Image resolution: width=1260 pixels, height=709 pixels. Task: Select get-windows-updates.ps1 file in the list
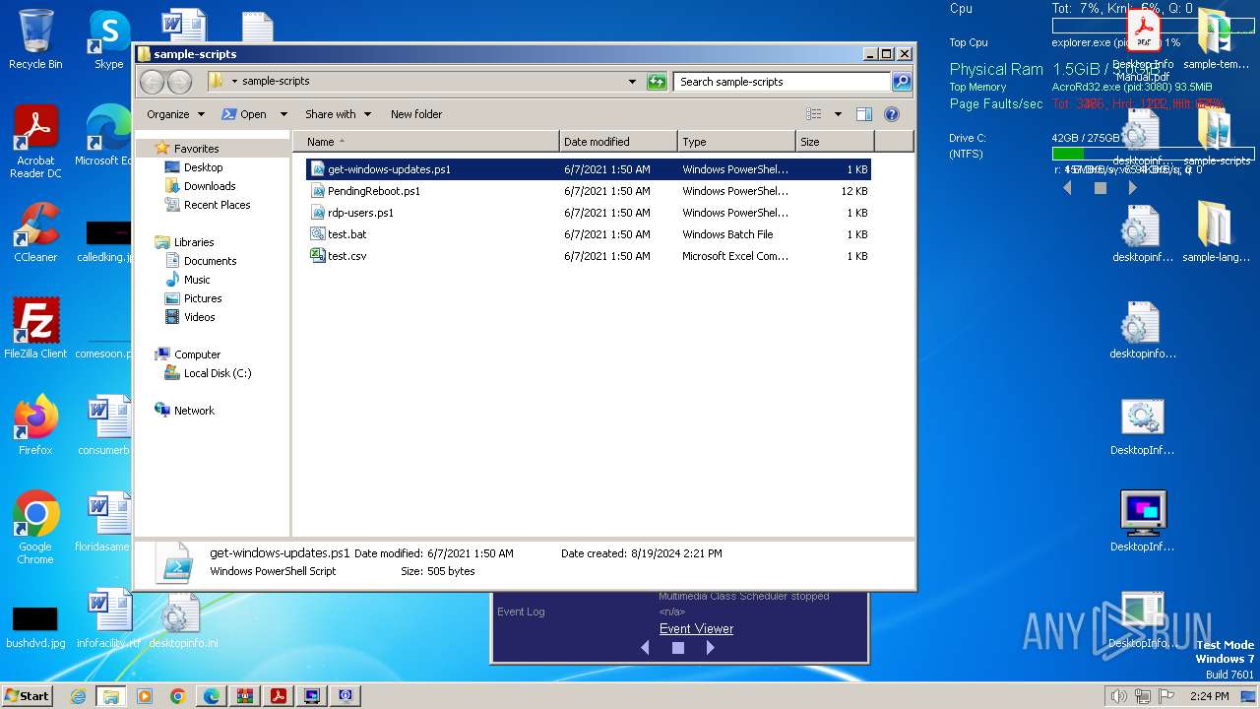pyautogui.click(x=588, y=169)
